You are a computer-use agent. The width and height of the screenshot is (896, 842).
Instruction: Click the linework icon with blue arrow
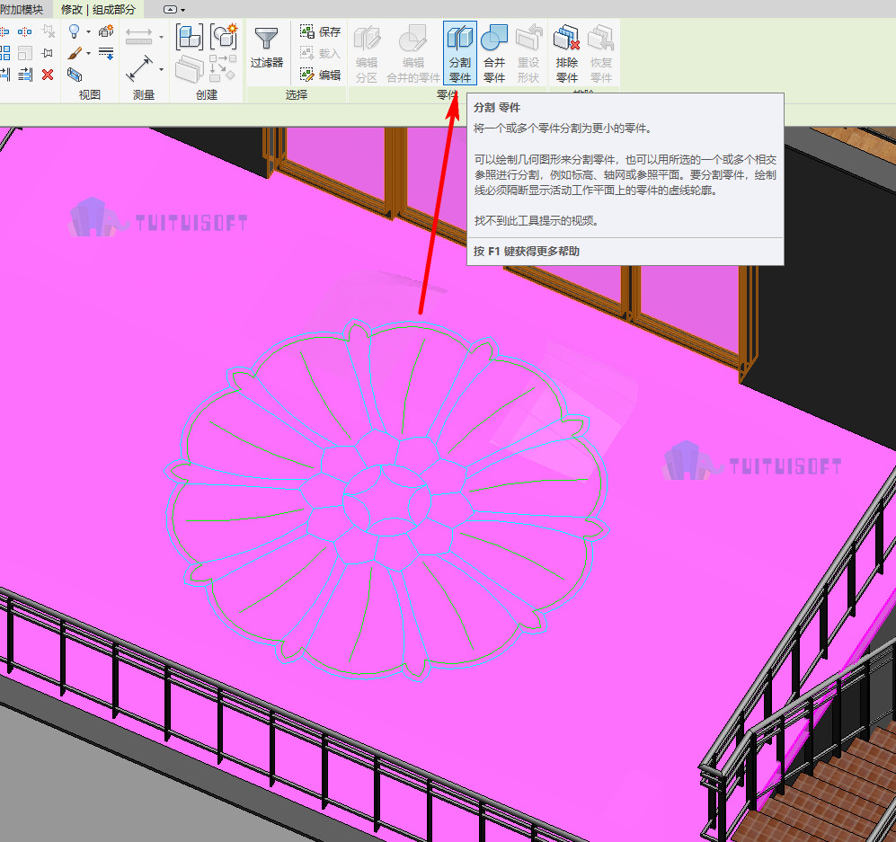(x=106, y=53)
